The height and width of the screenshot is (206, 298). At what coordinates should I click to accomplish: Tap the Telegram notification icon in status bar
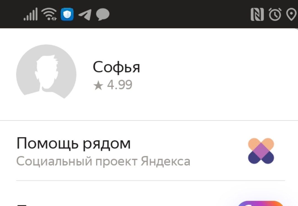coord(85,15)
